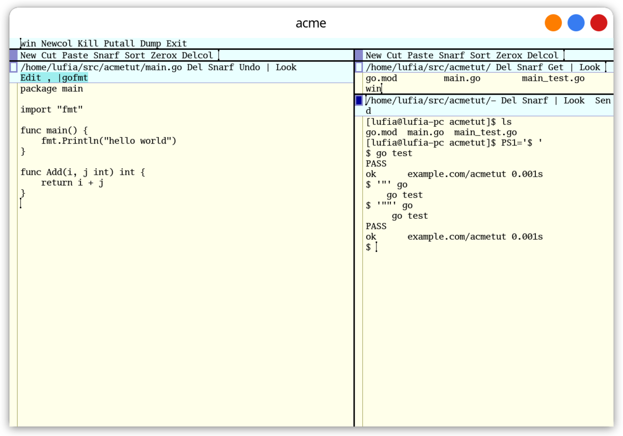Click the package main line

click(x=52, y=89)
